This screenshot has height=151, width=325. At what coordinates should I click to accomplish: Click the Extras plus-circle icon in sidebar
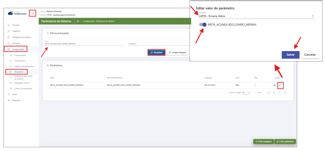pos(8,94)
